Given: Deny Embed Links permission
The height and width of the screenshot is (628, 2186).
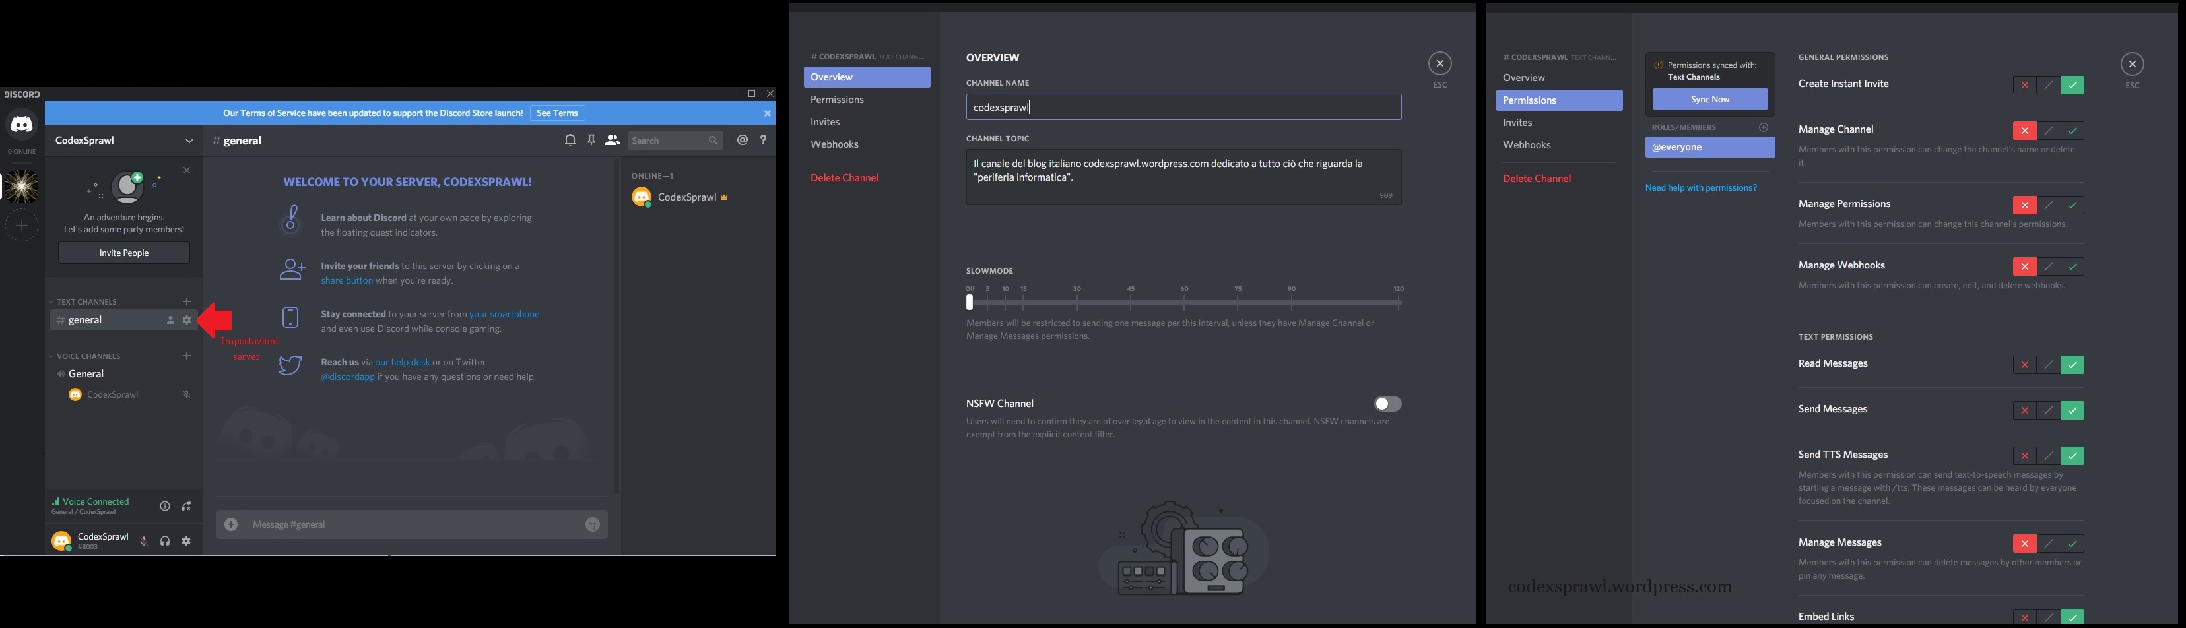Looking at the screenshot, I should pos(2024,618).
